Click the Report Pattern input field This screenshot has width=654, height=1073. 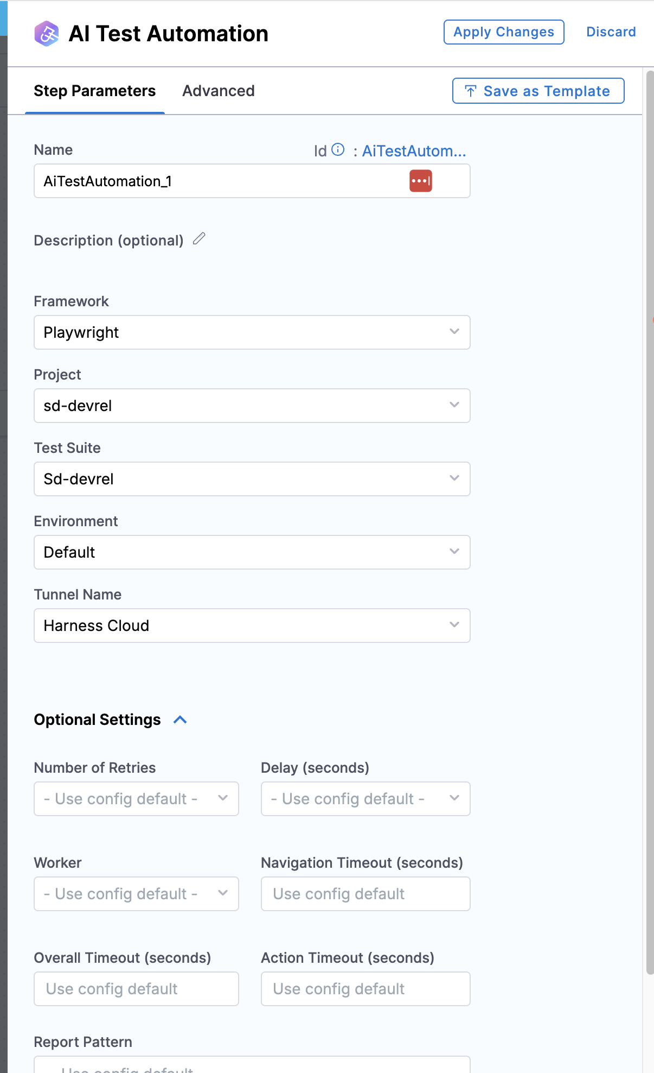pos(252,1064)
